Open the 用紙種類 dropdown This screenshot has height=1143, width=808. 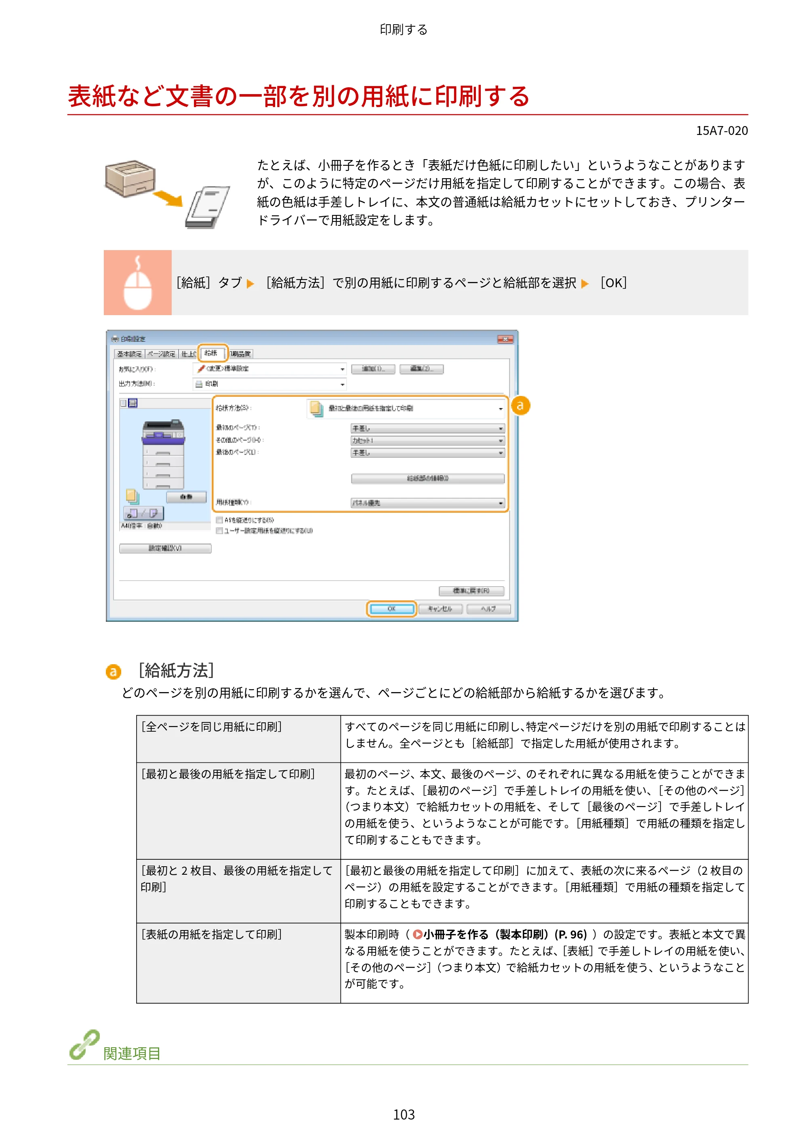[428, 503]
